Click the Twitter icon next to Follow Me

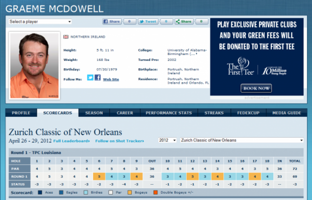90,78
